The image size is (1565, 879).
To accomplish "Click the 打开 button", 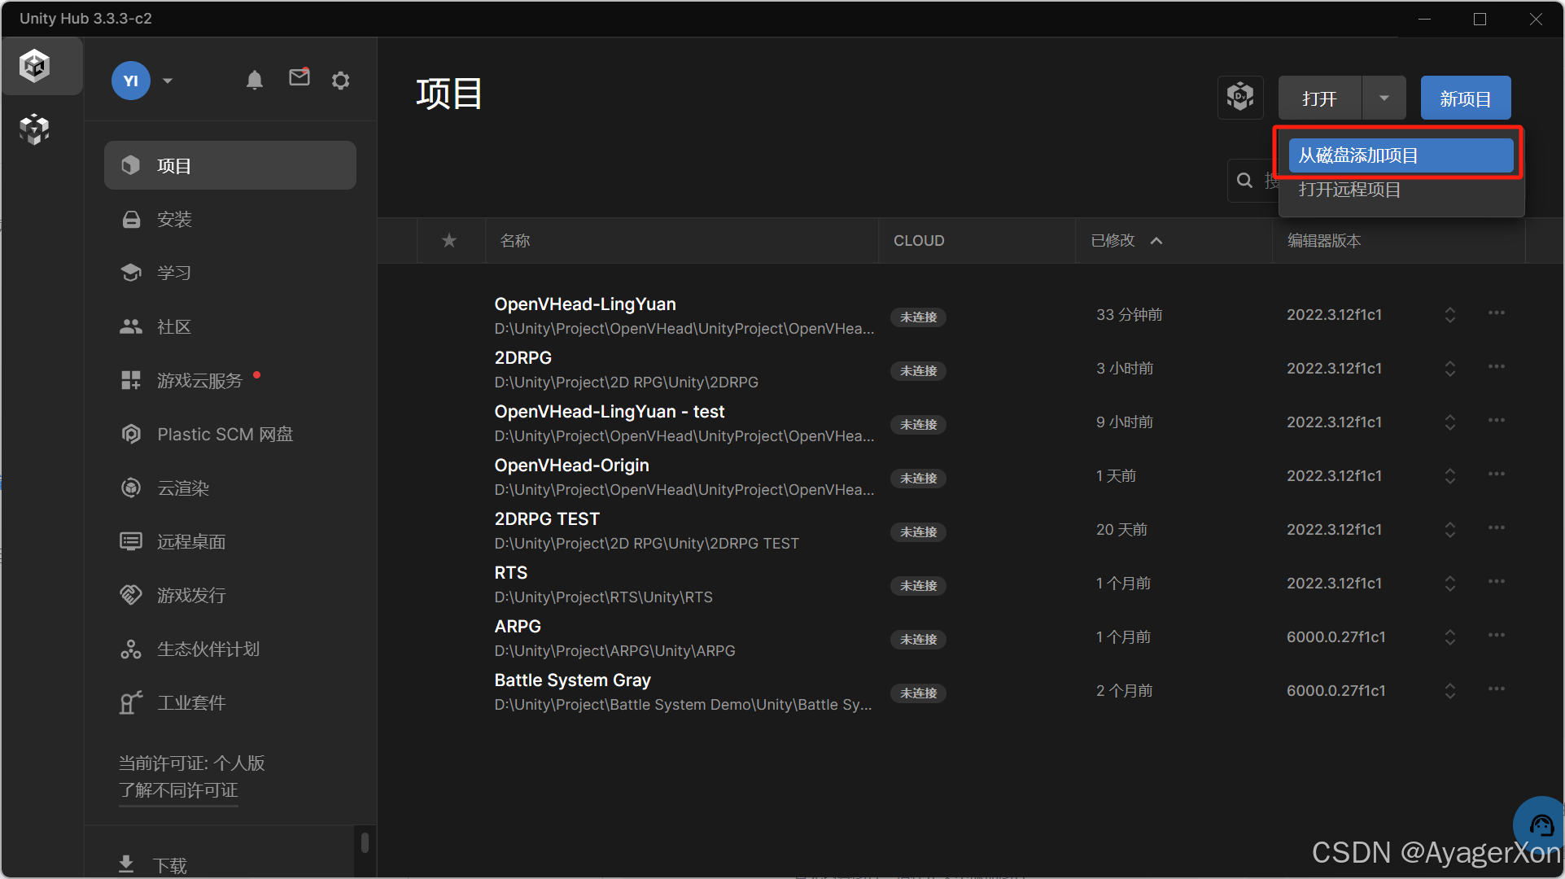I will (x=1319, y=98).
